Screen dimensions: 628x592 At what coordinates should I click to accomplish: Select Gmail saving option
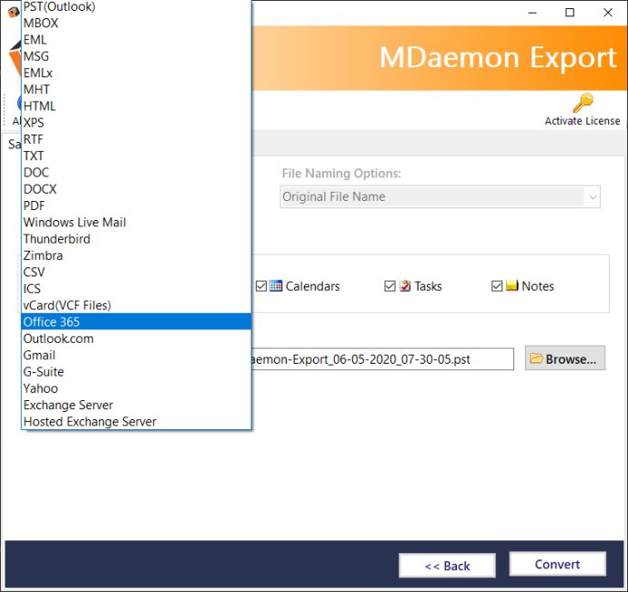pos(137,355)
